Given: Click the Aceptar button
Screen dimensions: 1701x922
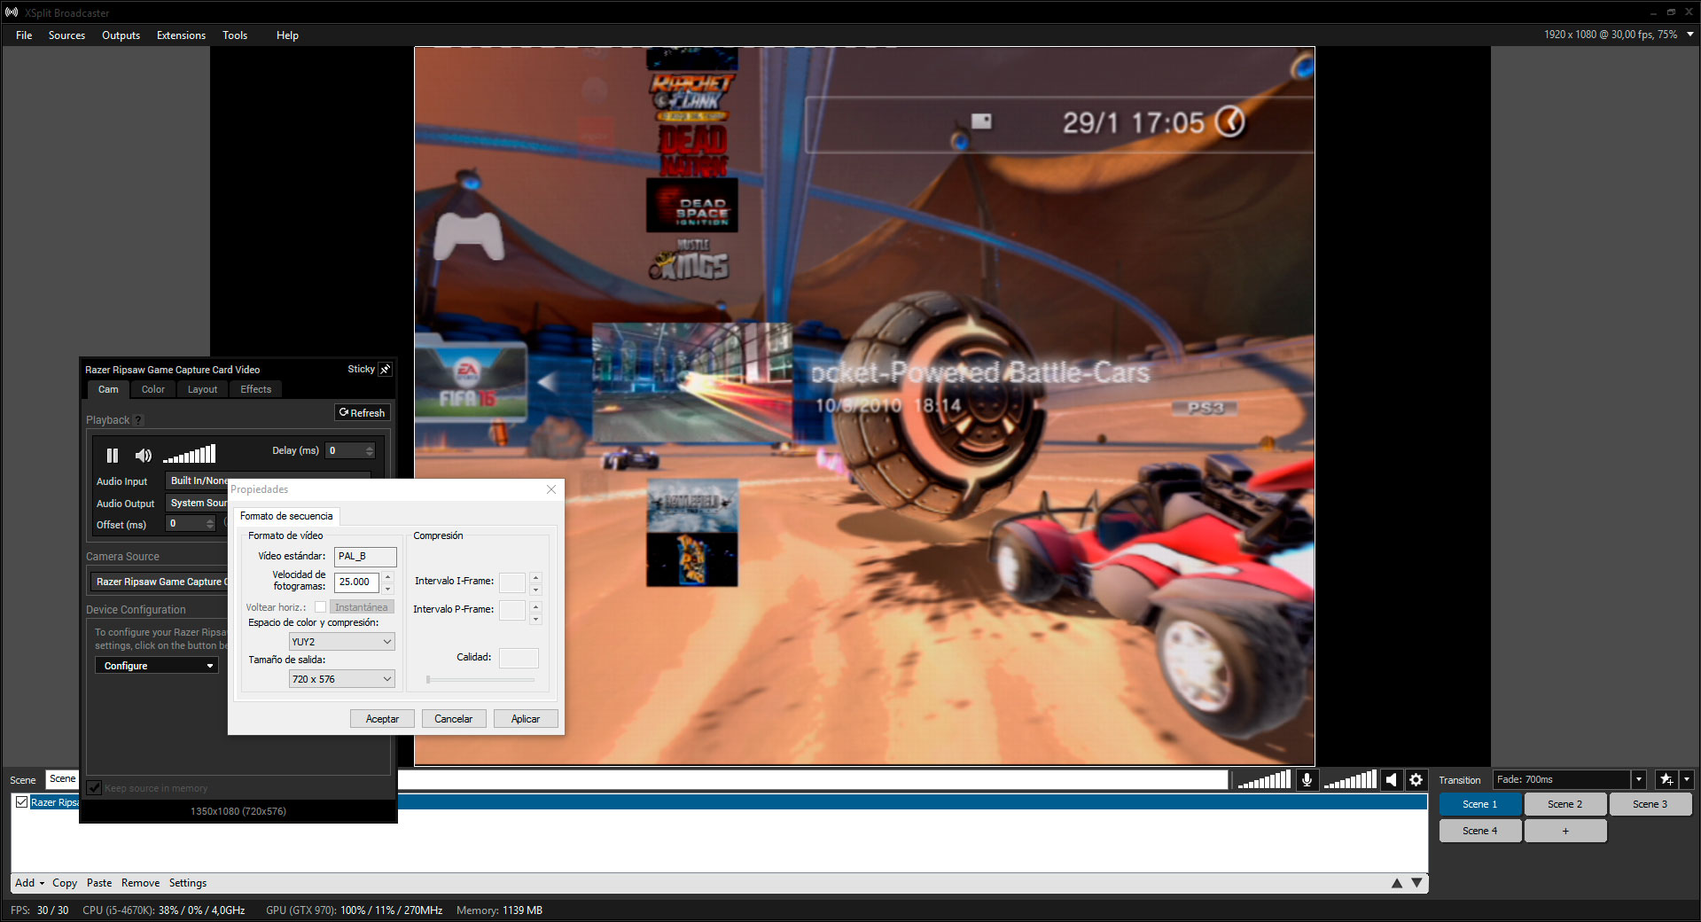Looking at the screenshot, I should click(382, 719).
